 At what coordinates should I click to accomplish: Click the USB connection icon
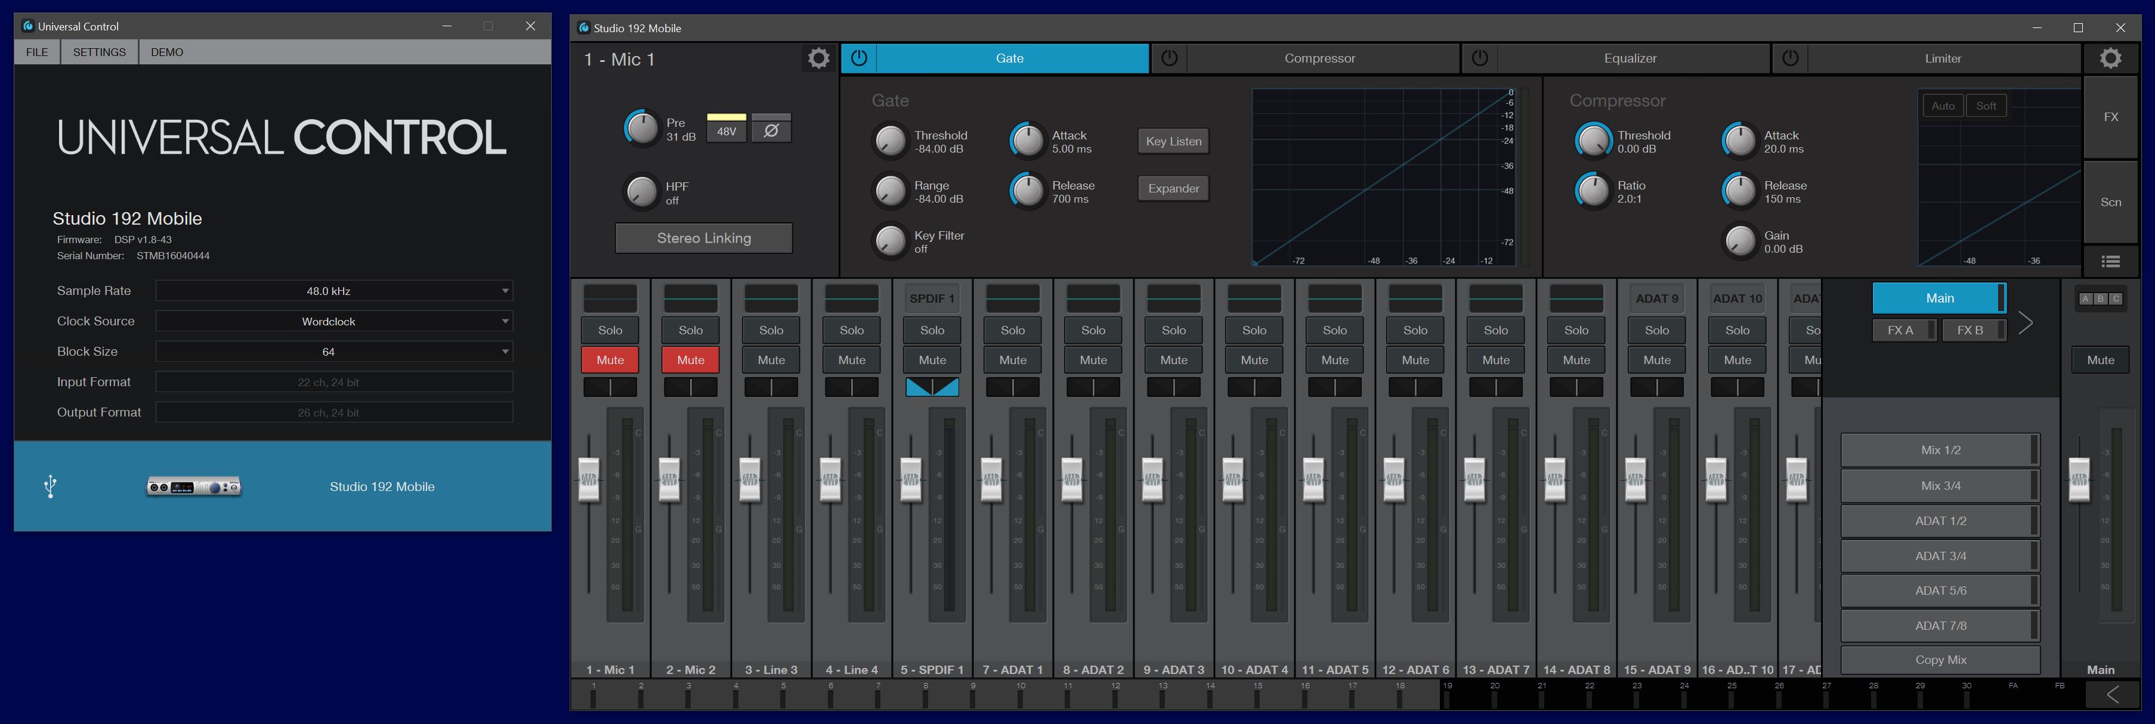pyautogui.click(x=50, y=486)
